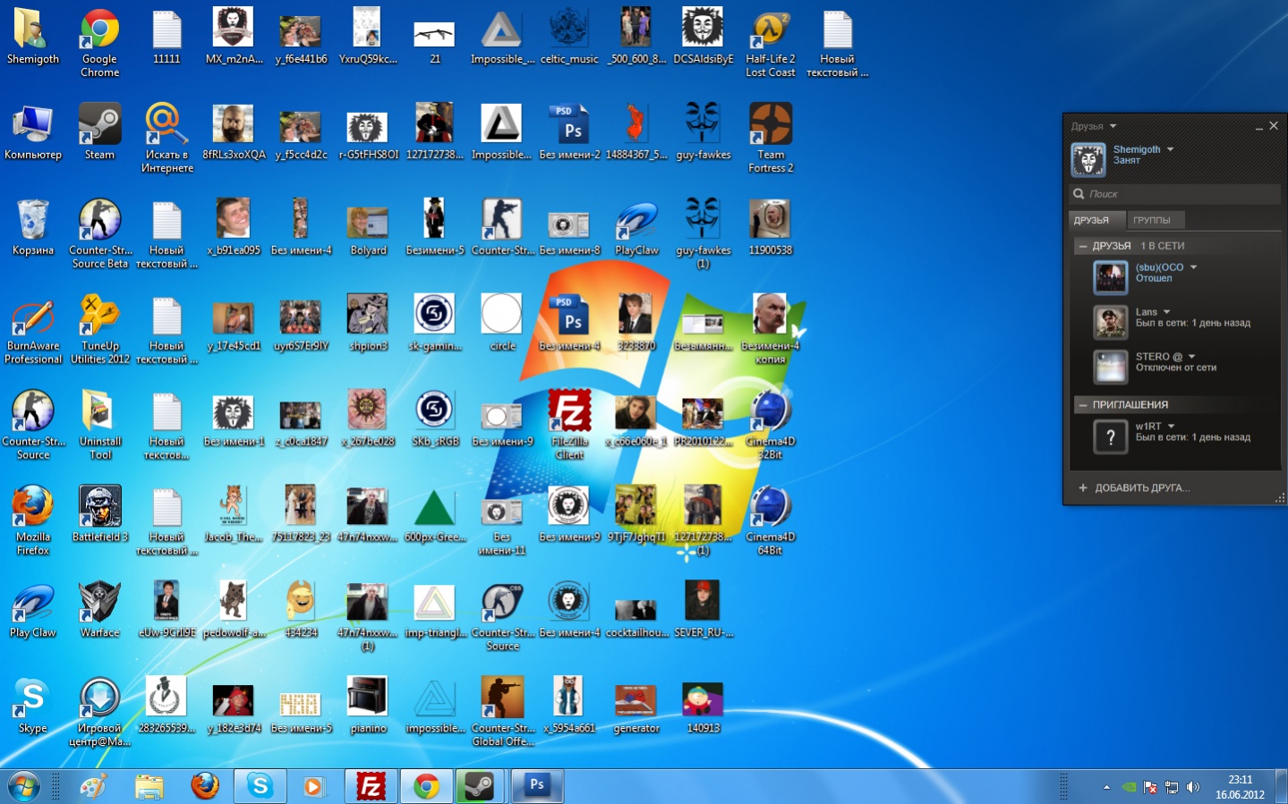Viewport: 1288px width, 804px height.
Task: Select the Warface desktop shortcut
Action: pos(99,603)
